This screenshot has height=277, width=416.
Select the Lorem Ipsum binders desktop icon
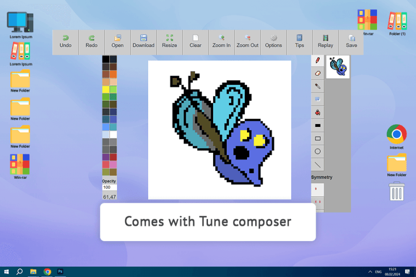[x=21, y=54]
